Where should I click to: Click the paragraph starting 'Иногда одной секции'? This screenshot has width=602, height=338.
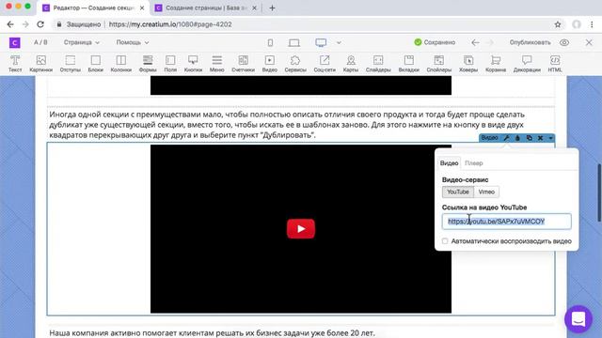[x=286, y=125]
